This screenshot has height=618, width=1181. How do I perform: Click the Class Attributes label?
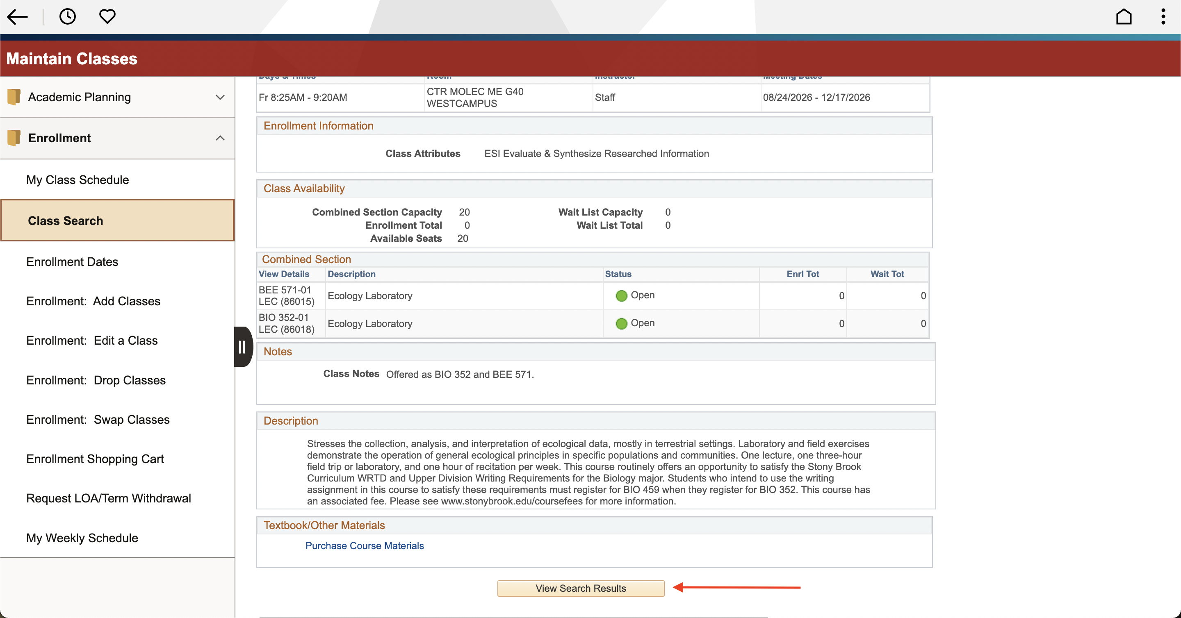tap(423, 153)
